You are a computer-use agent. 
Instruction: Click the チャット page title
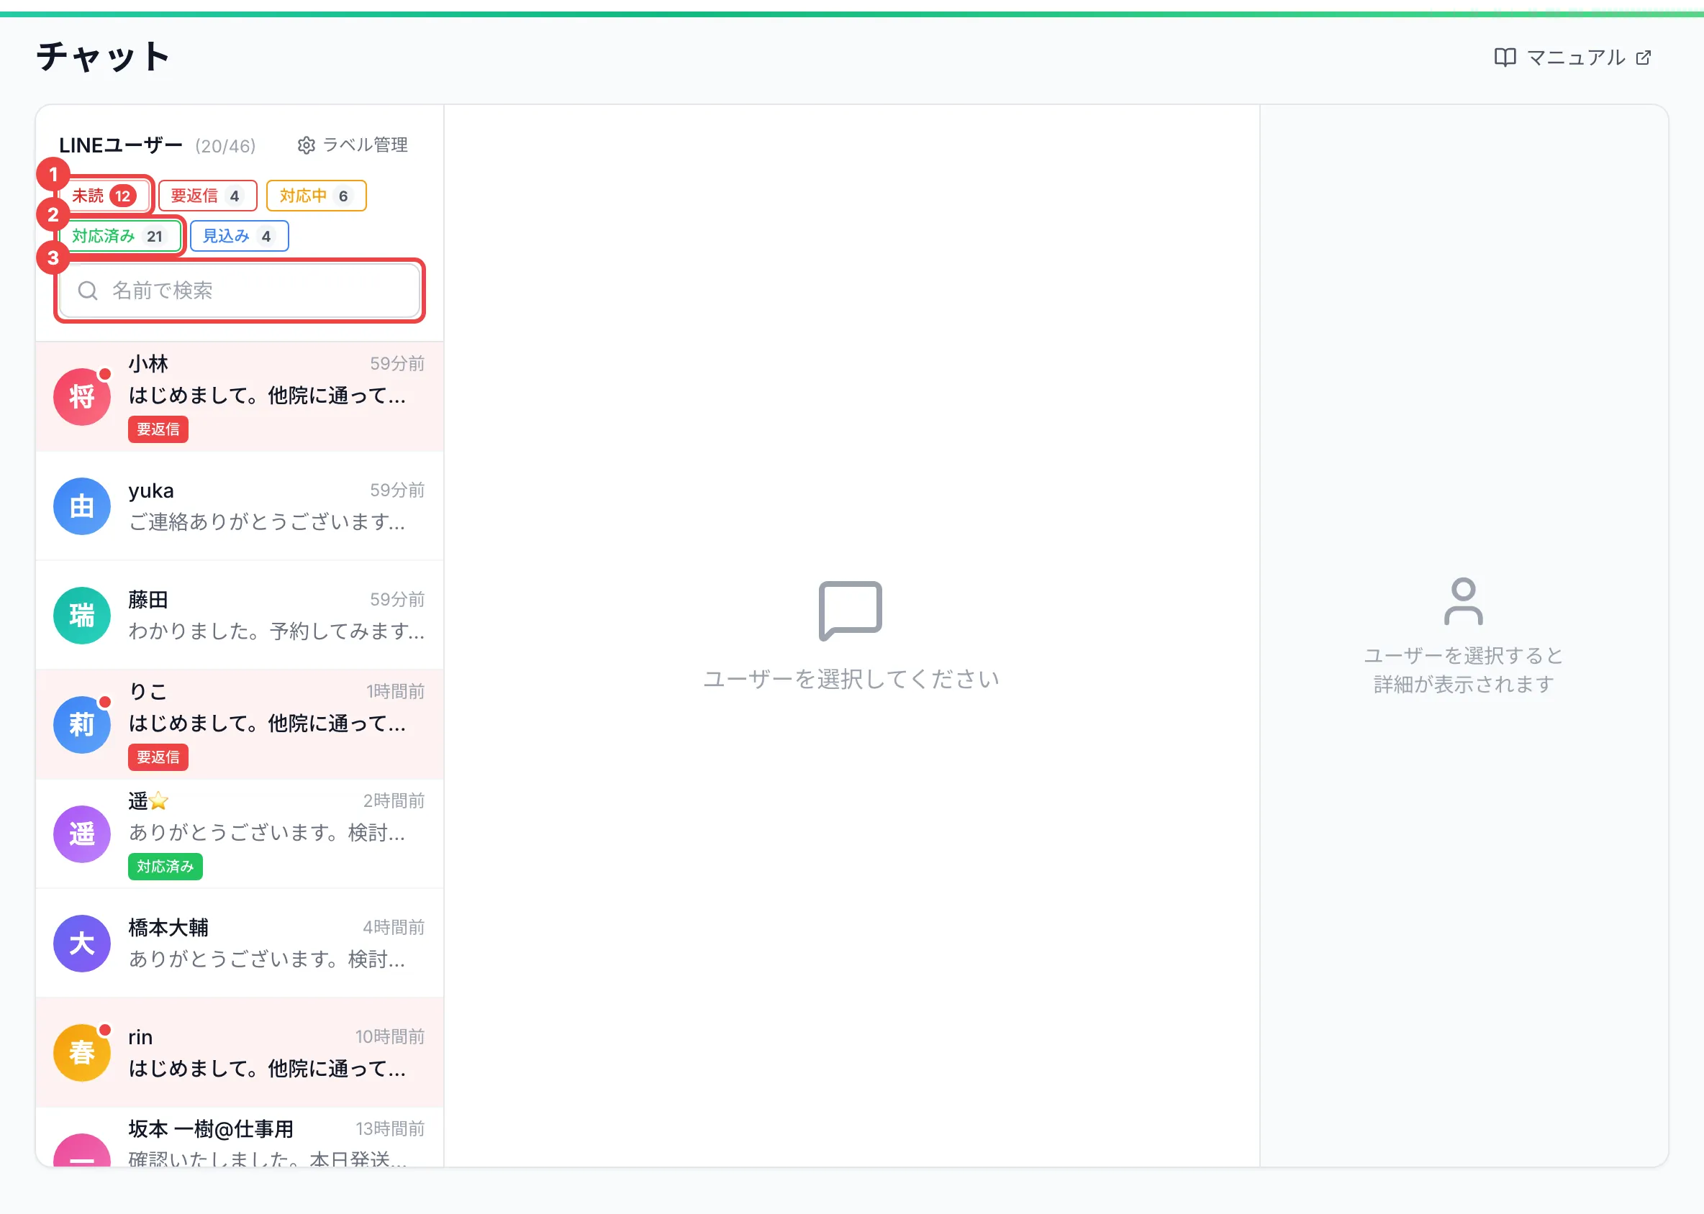[102, 57]
